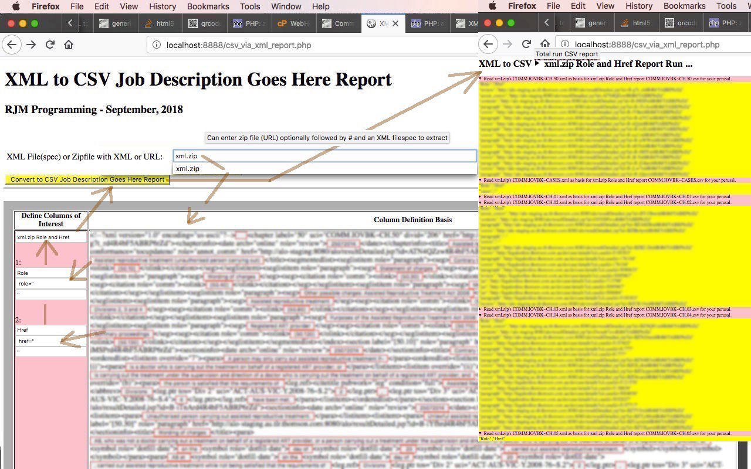This screenshot has width=751, height=469.
Task: Click the Back arrow in right browser window
Action: (x=488, y=45)
